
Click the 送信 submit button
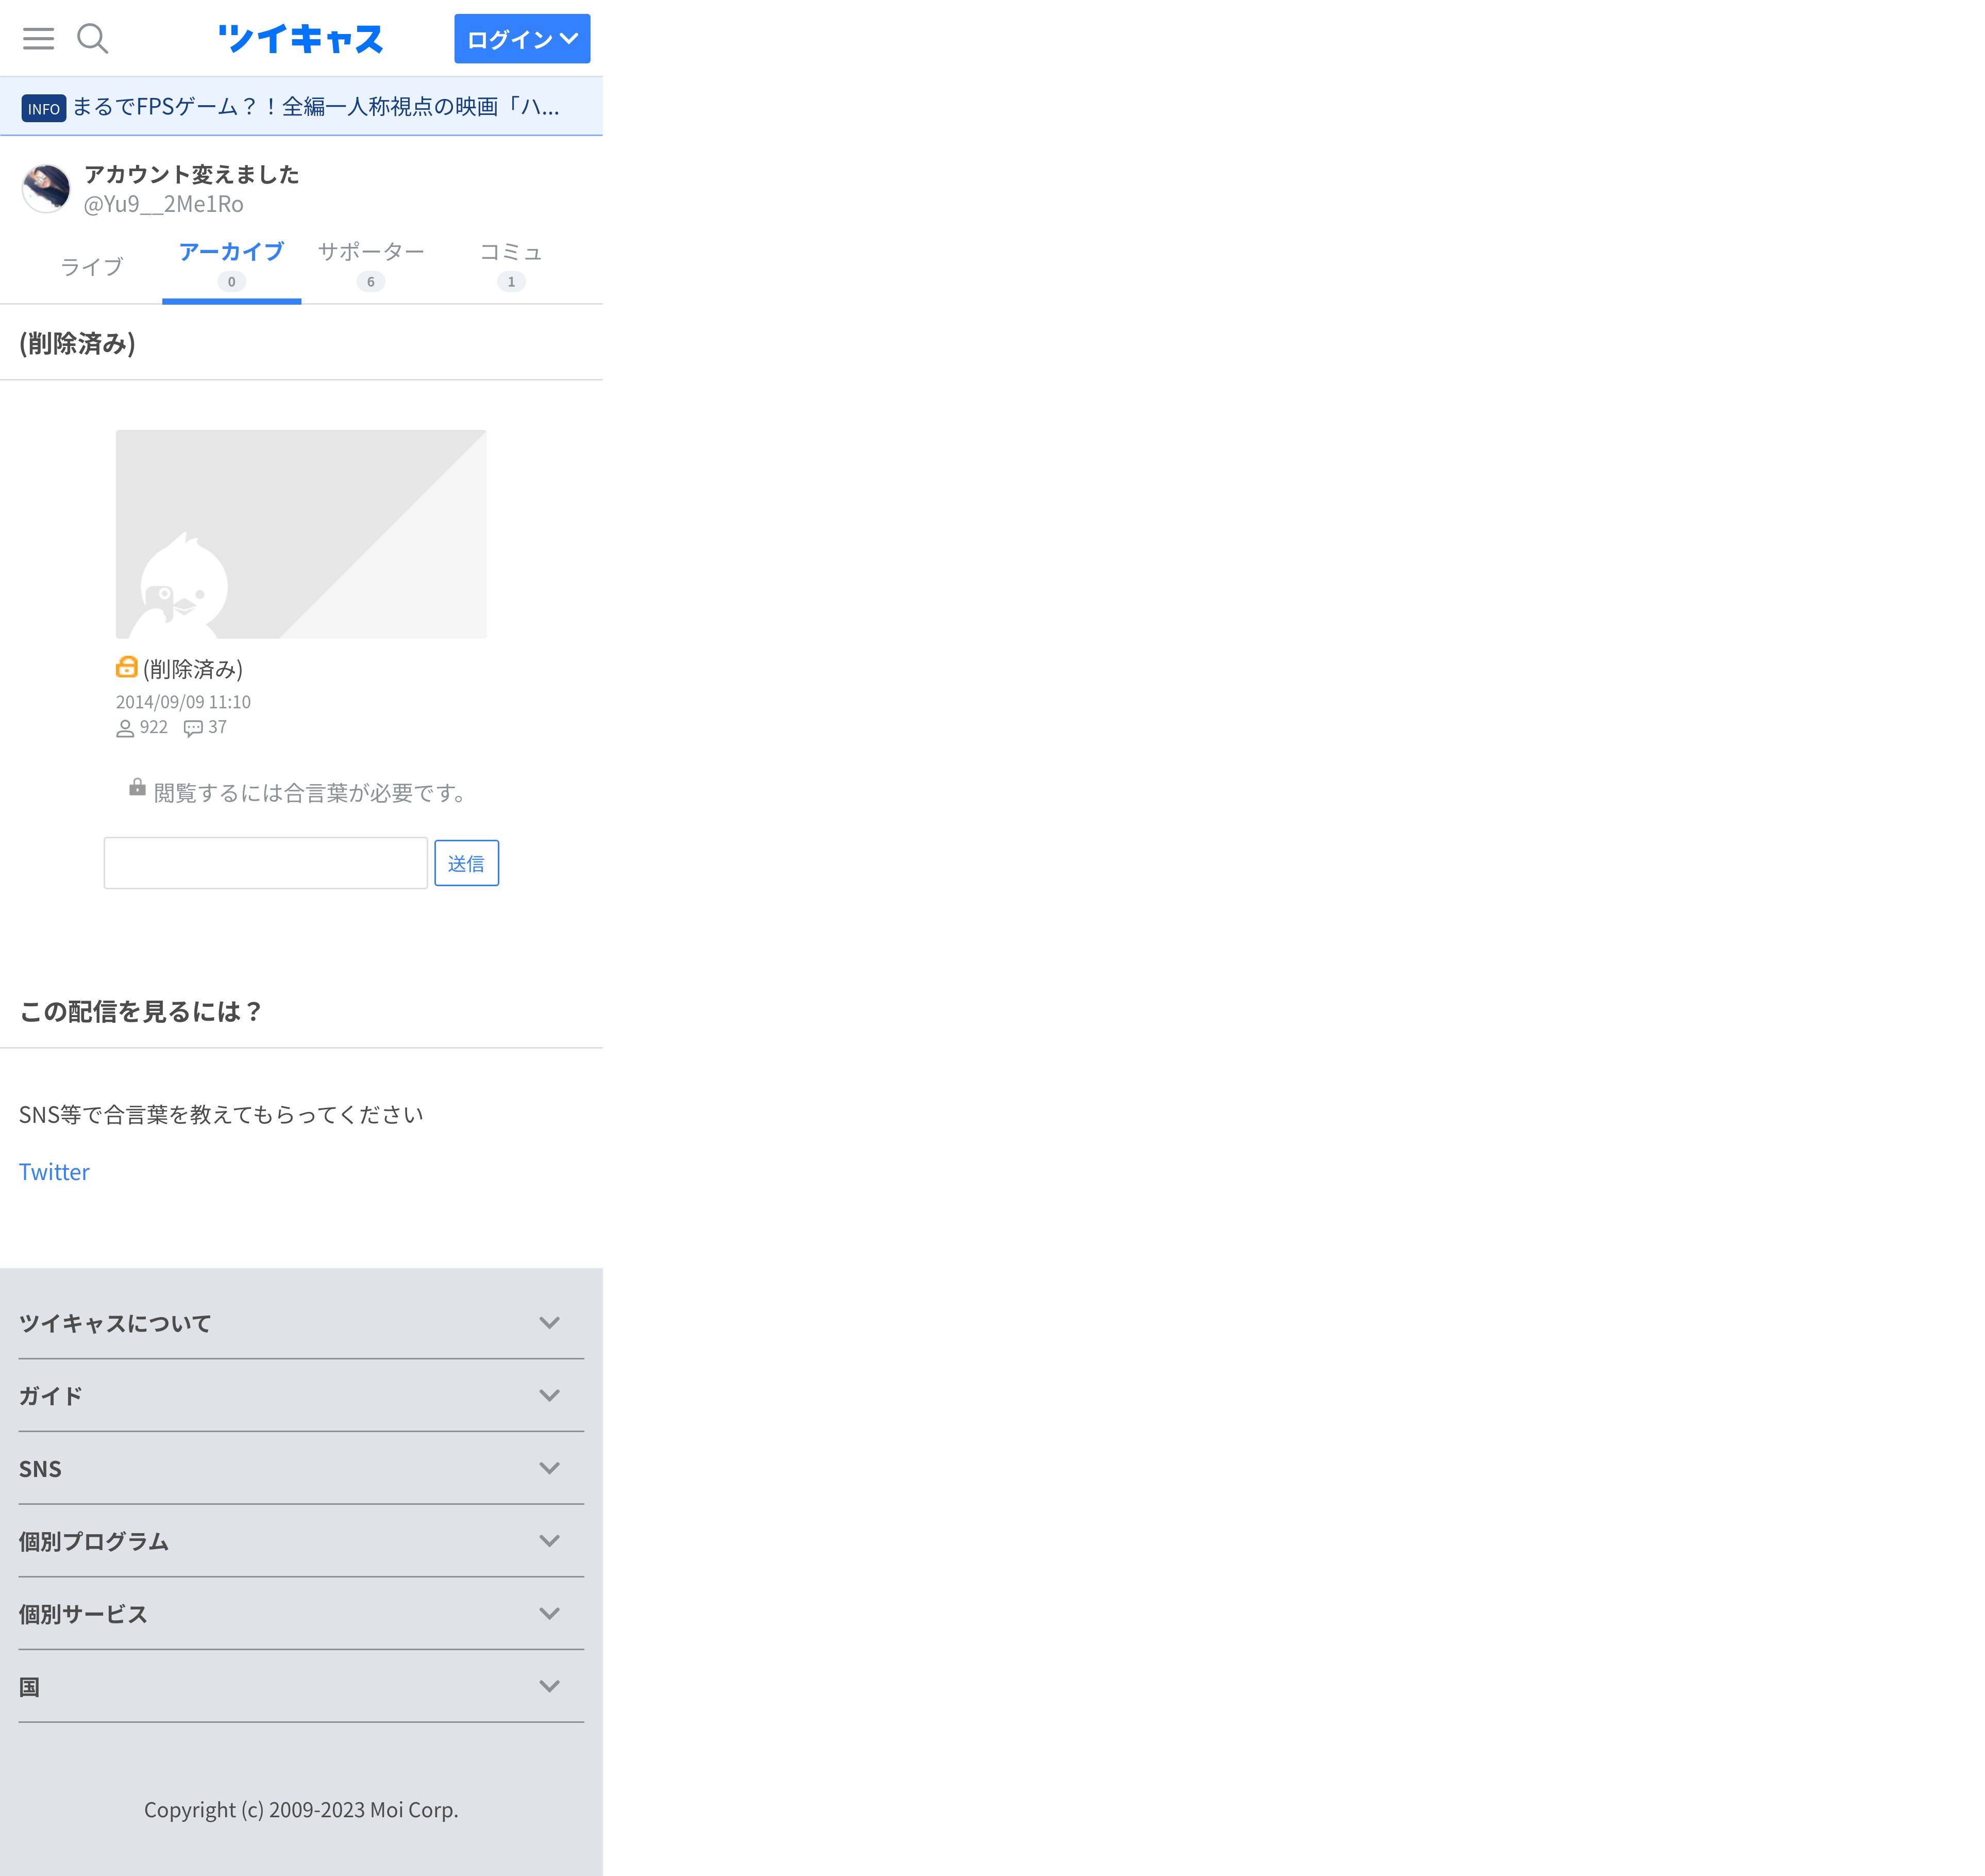pyautogui.click(x=467, y=863)
